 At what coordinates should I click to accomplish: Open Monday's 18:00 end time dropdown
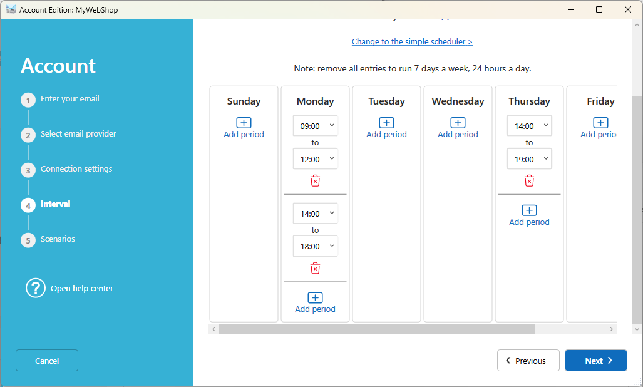click(x=315, y=246)
